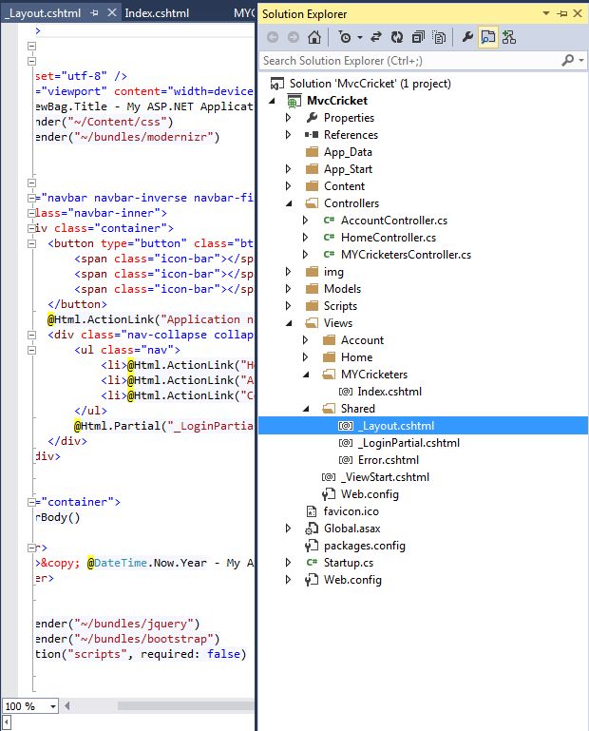Click the Home icon in Solution Explorer toolbar
This screenshot has height=731, width=589.
(x=314, y=37)
